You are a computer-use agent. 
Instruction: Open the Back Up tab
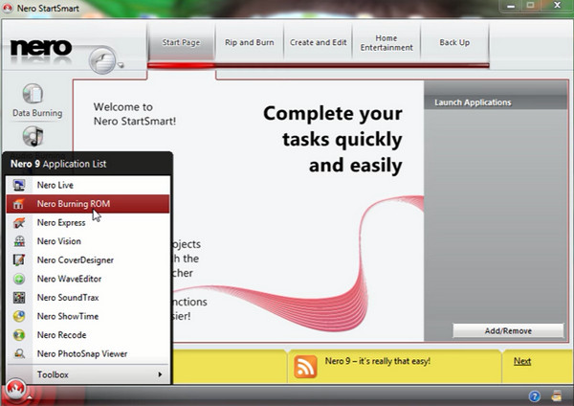point(454,42)
